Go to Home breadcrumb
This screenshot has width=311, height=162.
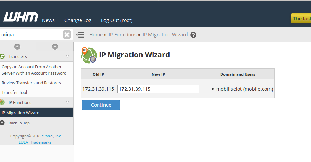point(96,35)
